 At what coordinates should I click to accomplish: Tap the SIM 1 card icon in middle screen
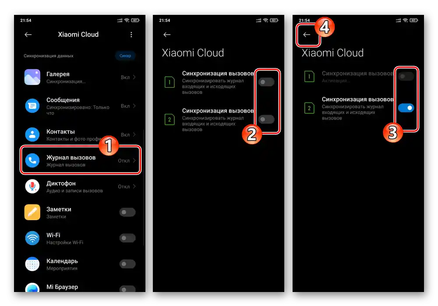click(x=170, y=82)
